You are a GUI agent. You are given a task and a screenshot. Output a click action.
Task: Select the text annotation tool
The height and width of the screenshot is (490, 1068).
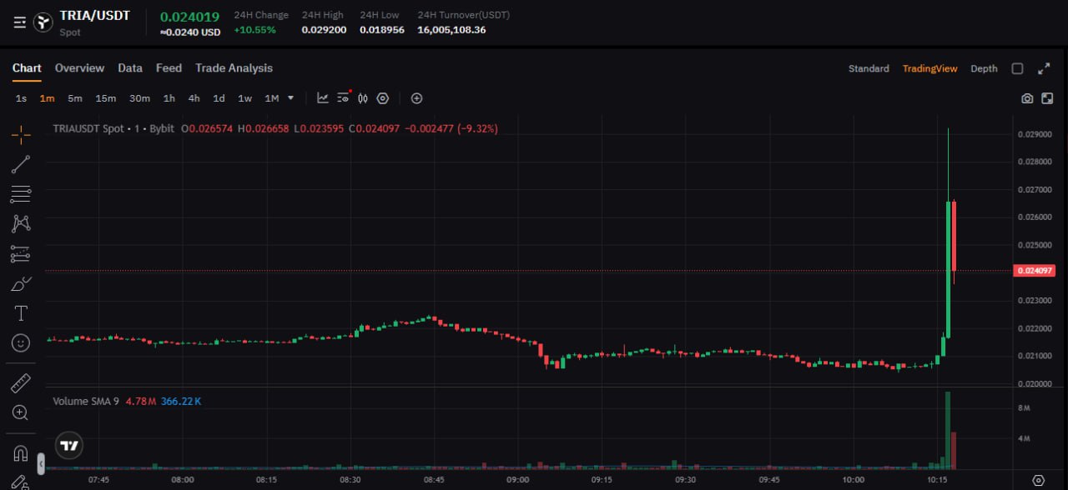[21, 313]
